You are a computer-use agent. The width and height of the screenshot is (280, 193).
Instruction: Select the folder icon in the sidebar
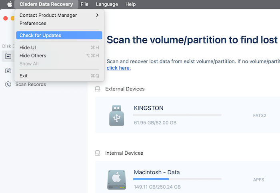pyautogui.click(x=8, y=56)
